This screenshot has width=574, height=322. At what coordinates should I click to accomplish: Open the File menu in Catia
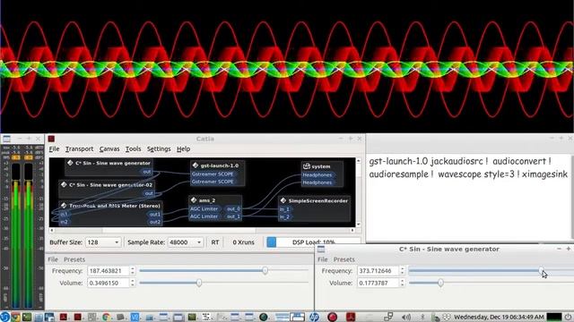pos(54,149)
